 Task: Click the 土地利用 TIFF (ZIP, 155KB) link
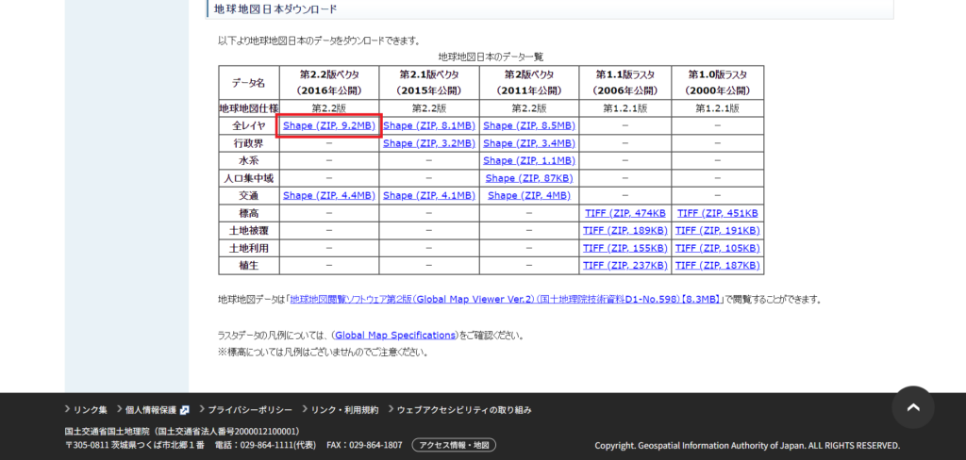click(625, 248)
